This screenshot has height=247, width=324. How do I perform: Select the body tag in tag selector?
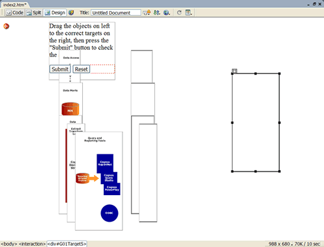[x=9, y=244]
